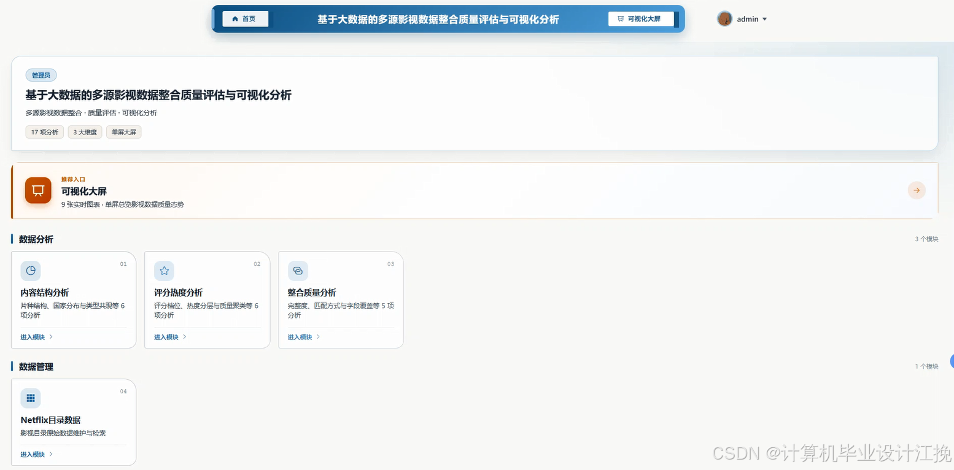The height and width of the screenshot is (470, 954).
Task: Click the 单屏大屏 tag
Action: click(x=123, y=132)
